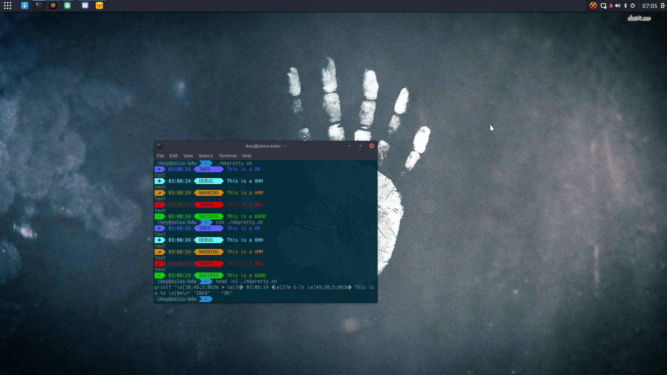The width and height of the screenshot is (667, 375).
Task: Open the Search menu in the terminal
Action: tap(206, 156)
